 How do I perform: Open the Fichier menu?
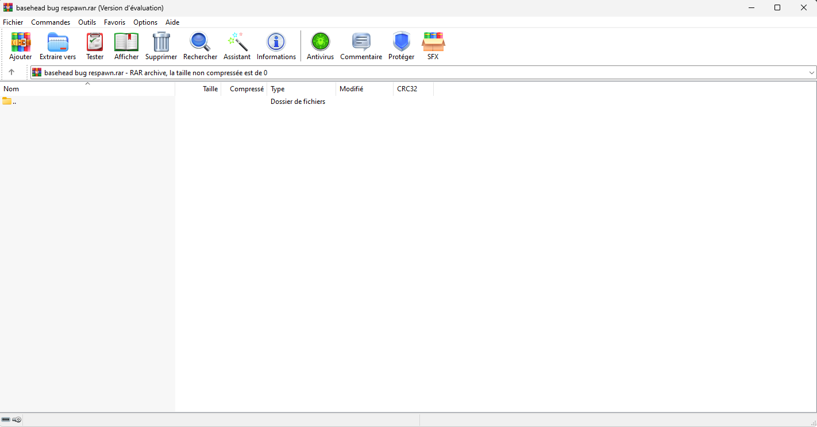13,22
